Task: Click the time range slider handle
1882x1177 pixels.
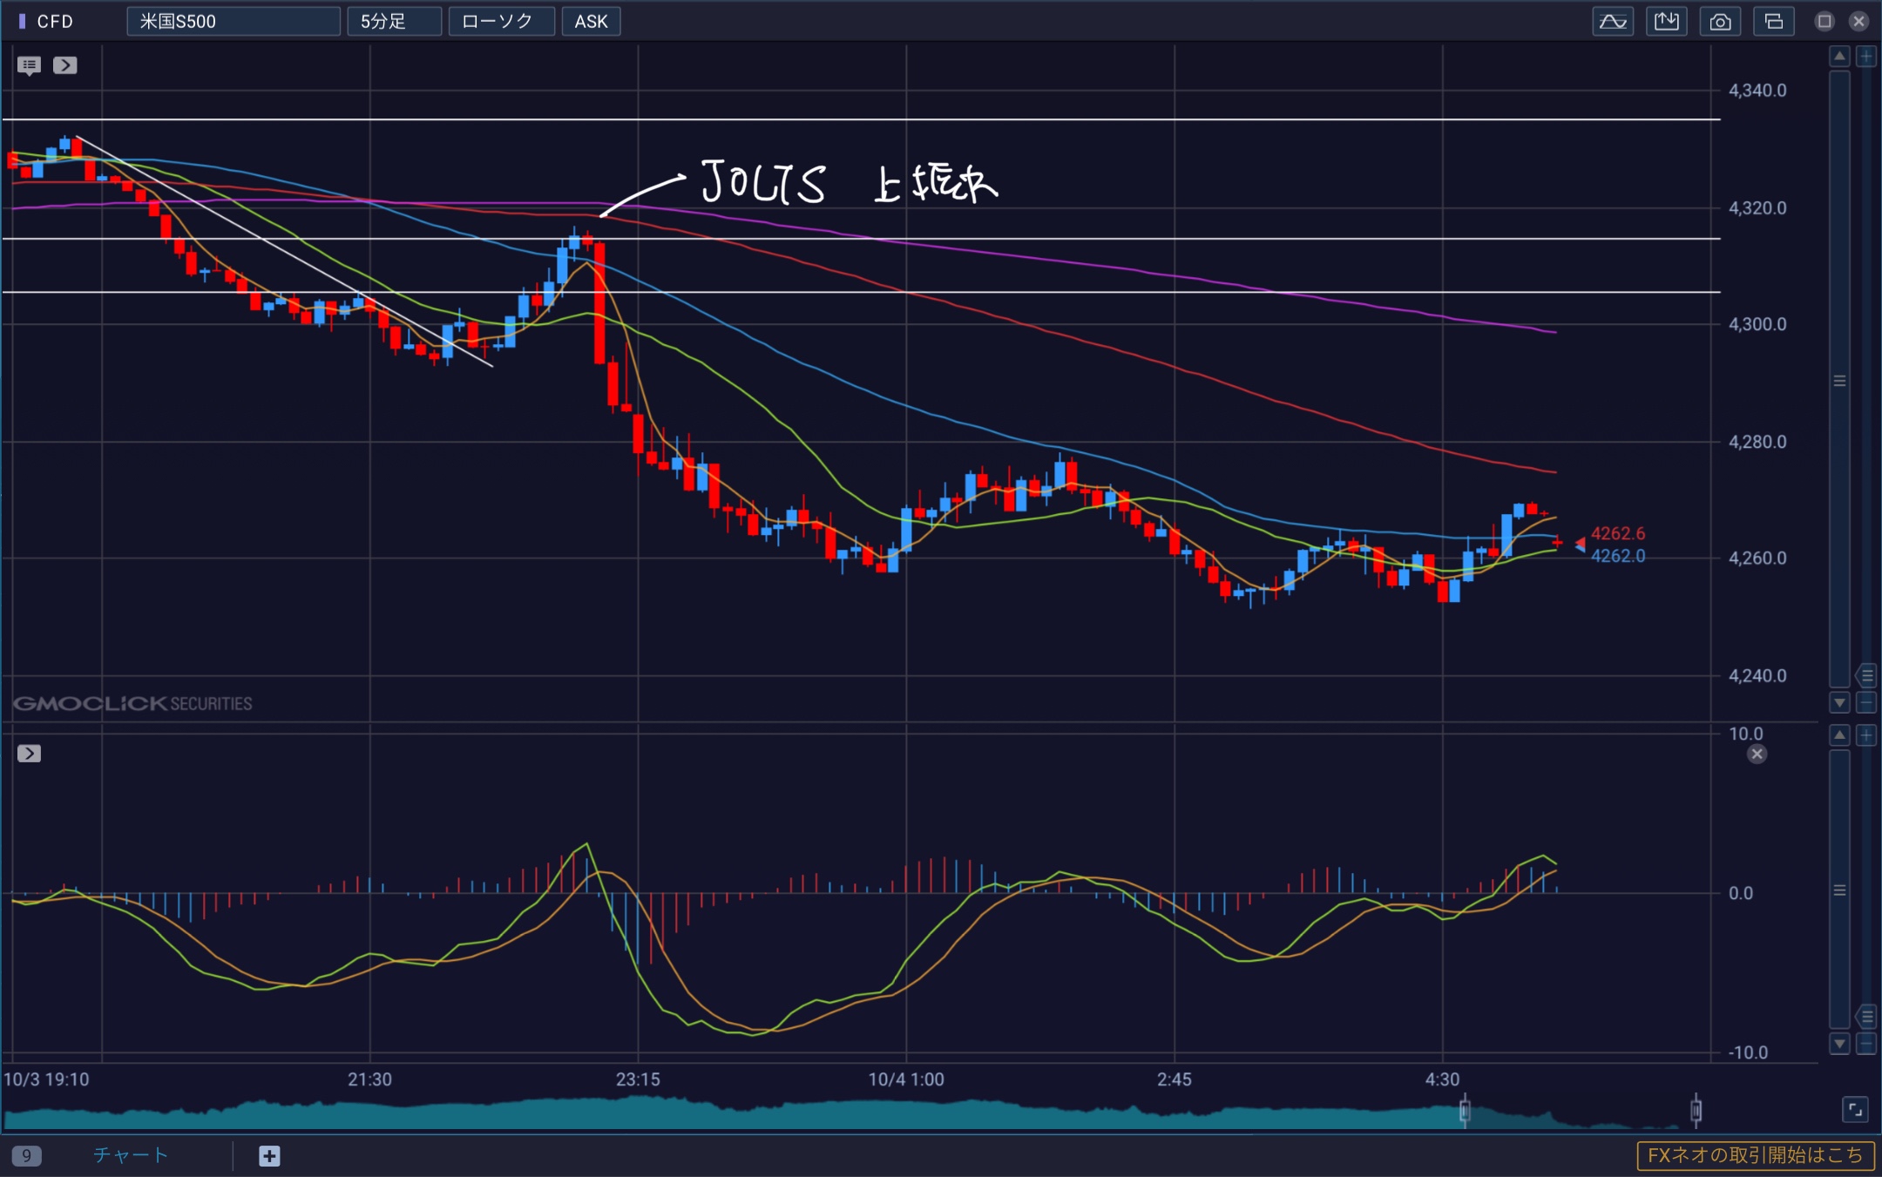Action: click(1465, 1110)
